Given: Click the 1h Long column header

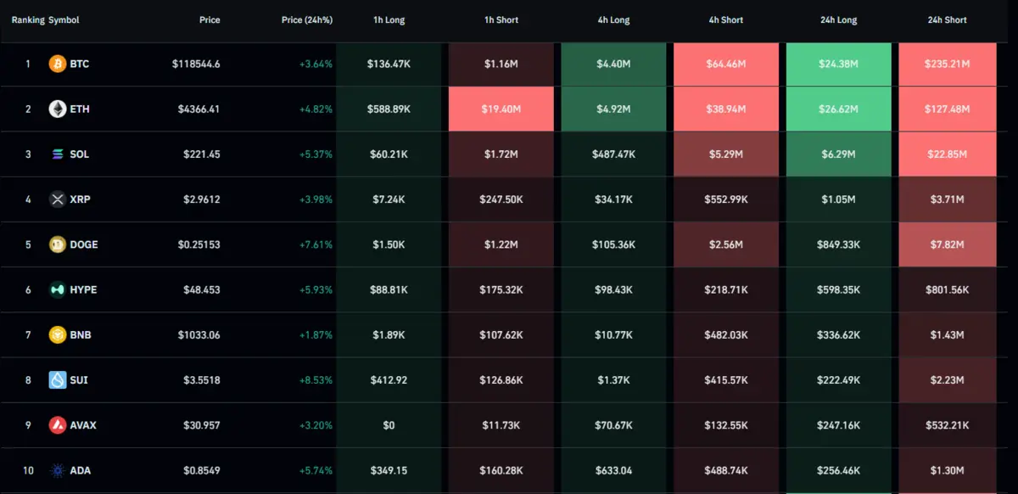Looking at the screenshot, I should tap(389, 20).
